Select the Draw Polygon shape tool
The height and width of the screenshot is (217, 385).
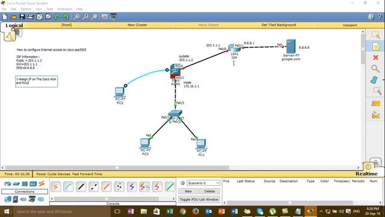click(x=374, y=80)
